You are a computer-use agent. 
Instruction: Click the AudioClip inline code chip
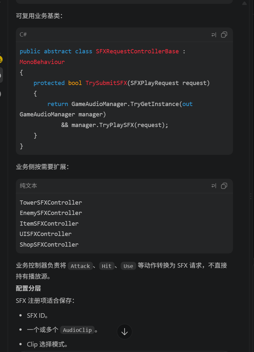coord(77,330)
